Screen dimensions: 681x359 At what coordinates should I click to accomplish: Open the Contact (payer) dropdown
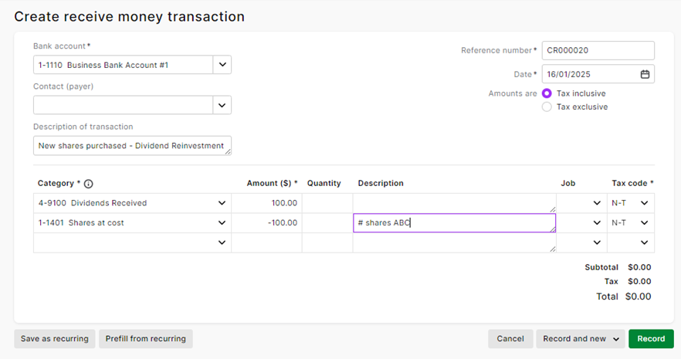(x=222, y=105)
